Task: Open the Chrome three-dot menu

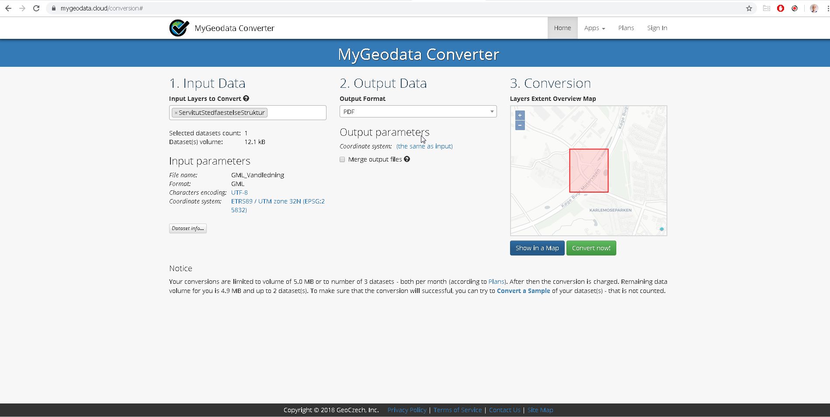Action: pos(827,8)
